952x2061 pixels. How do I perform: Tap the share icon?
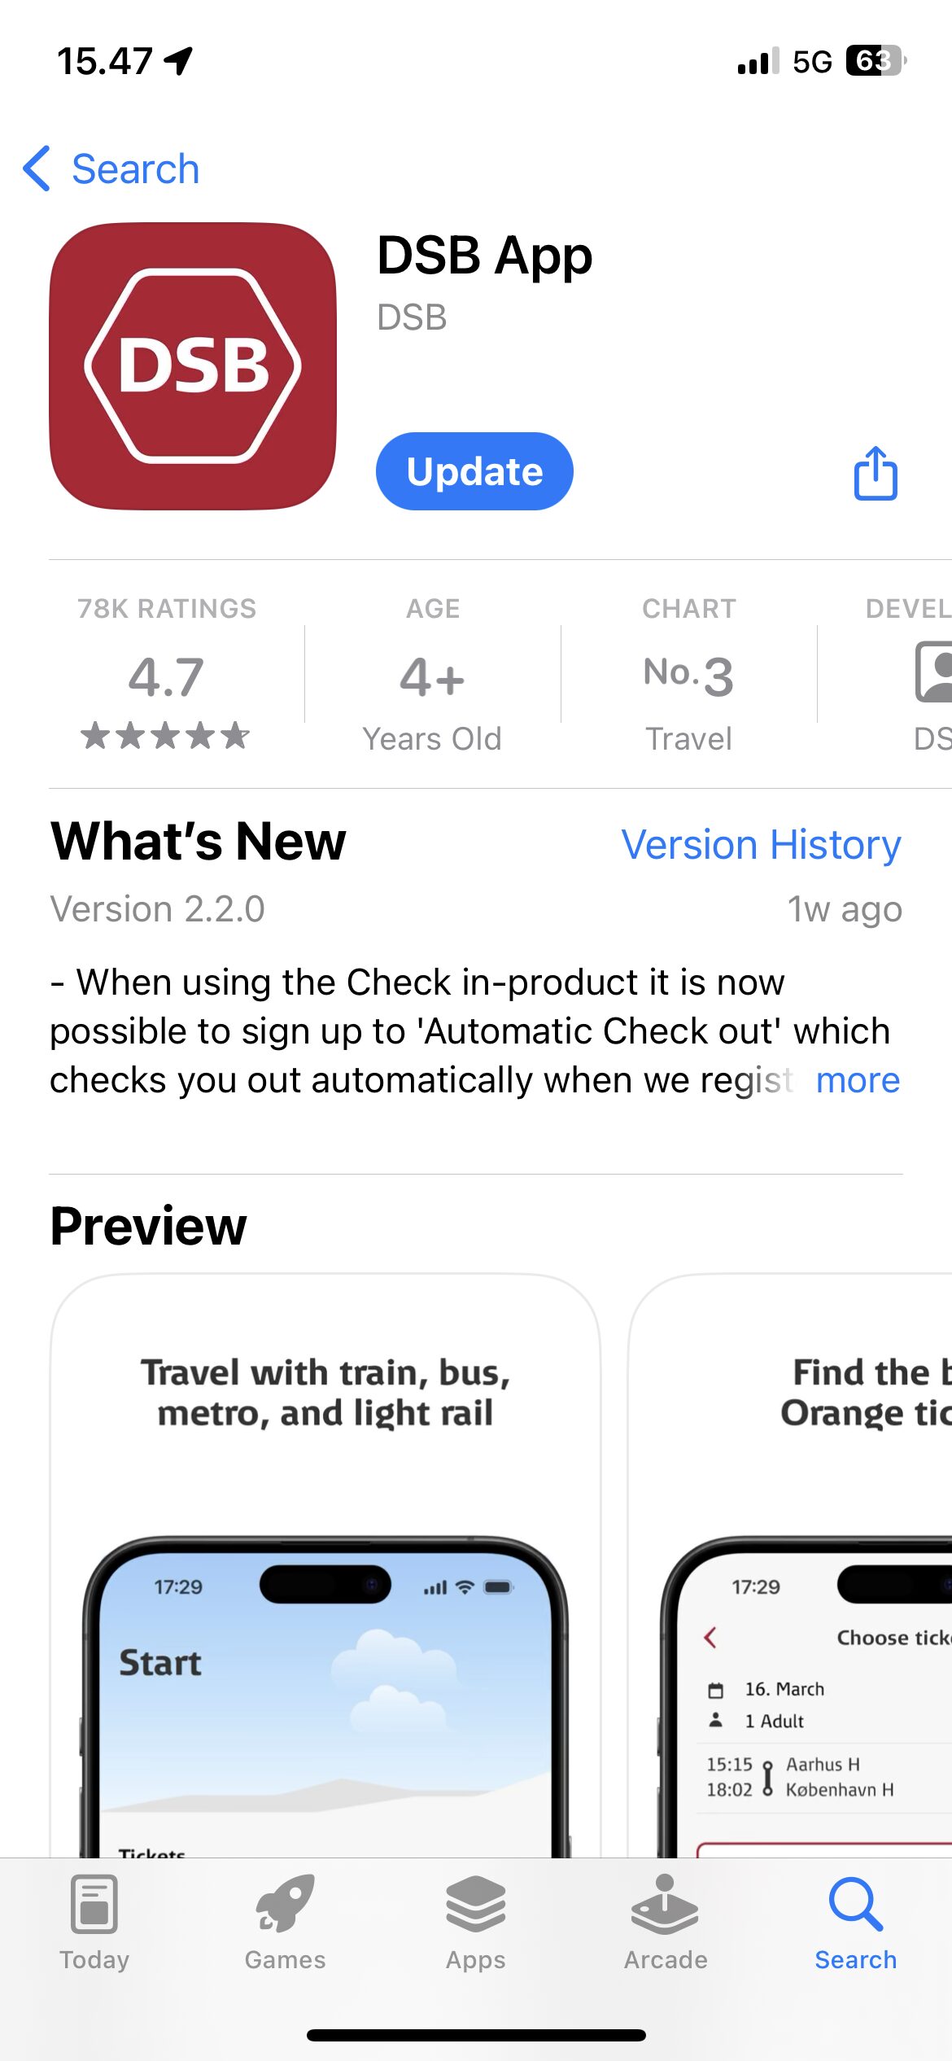pos(875,473)
